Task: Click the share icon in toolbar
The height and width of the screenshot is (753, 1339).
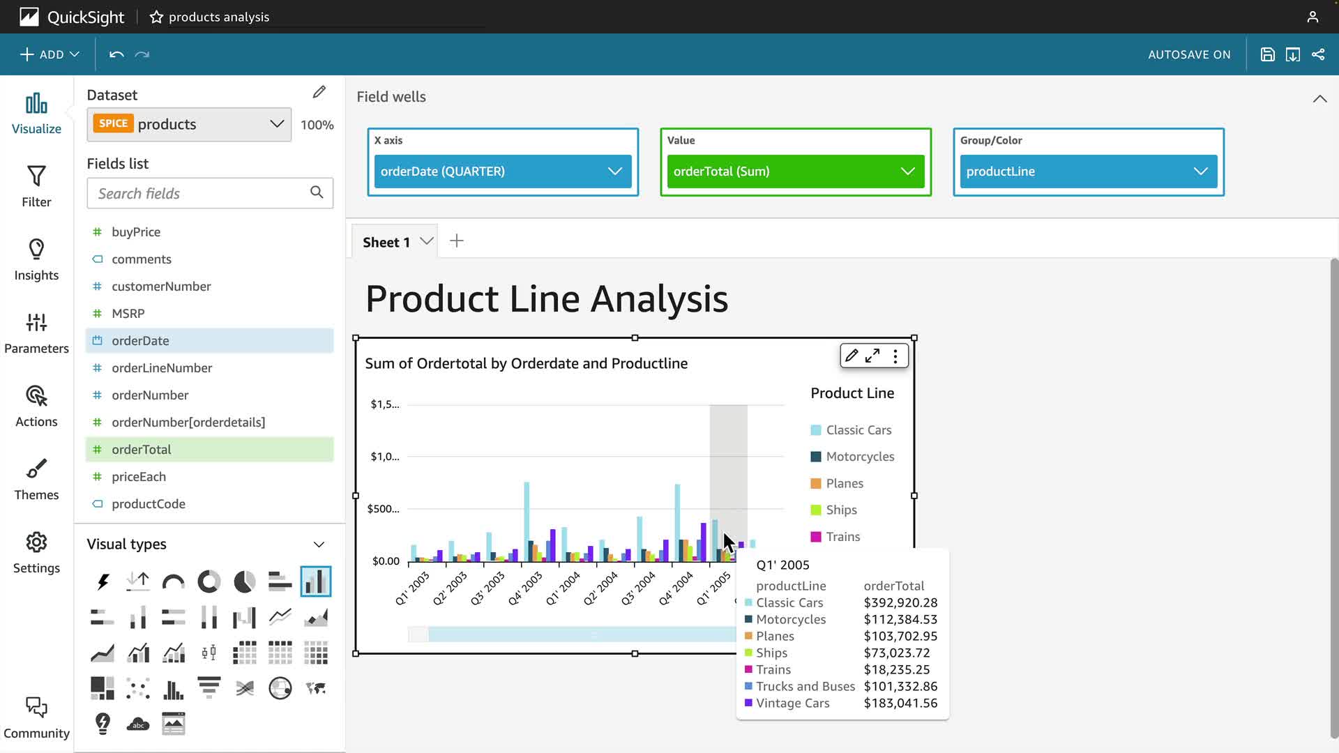Action: [1318, 54]
